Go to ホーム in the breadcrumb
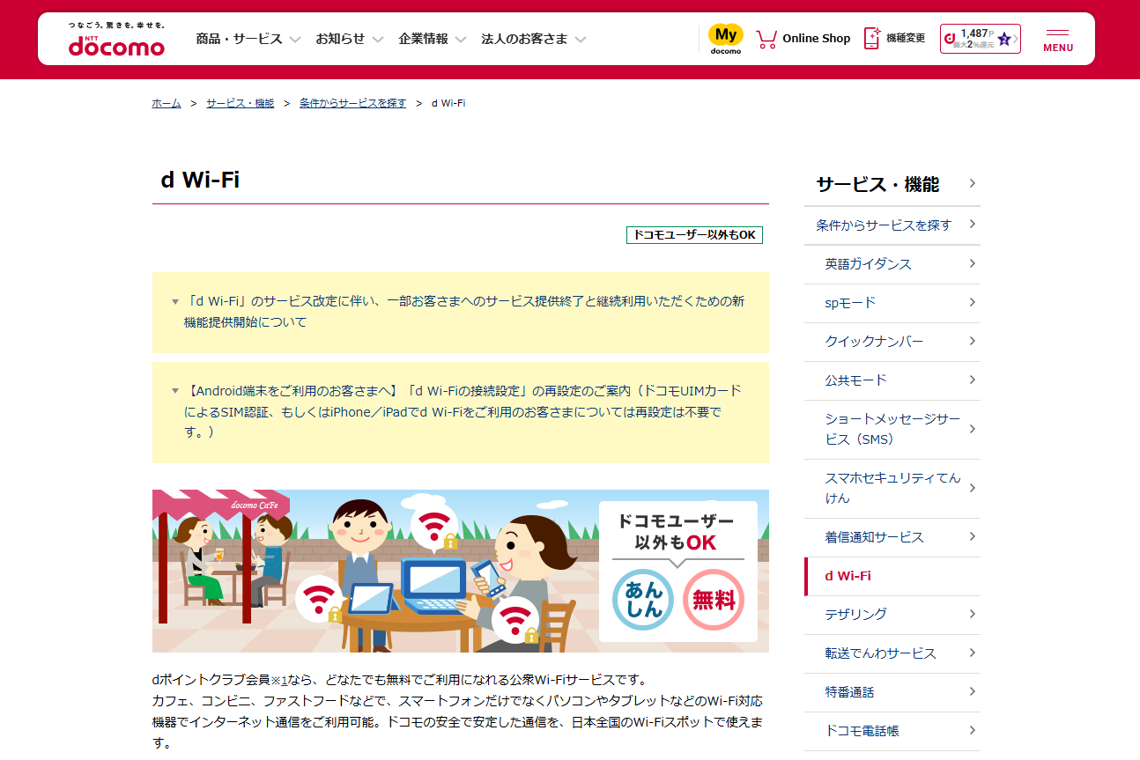 click(167, 103)
